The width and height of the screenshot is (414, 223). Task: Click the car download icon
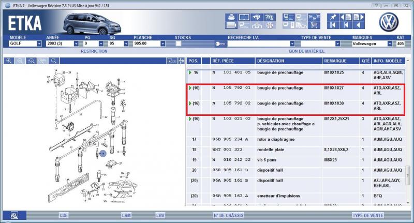(x=257, y=25)
